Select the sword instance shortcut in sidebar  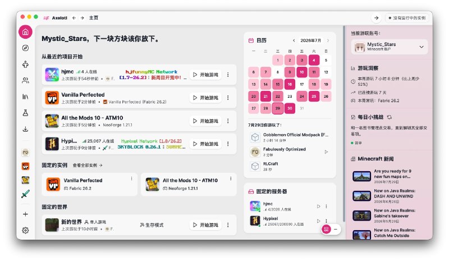(x=25, y=194)
